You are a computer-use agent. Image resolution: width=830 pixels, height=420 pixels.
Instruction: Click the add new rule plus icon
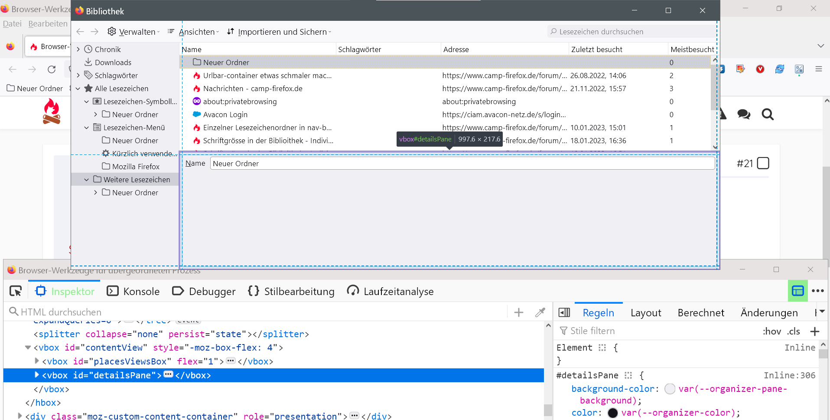(814, 331)
